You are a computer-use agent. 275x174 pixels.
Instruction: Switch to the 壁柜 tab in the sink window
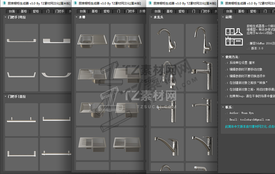(x=106, y=11)
